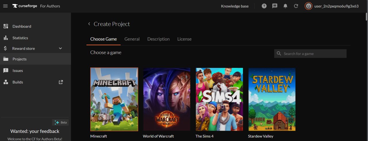Click the Wanted: your feedback heading
The width and height of the screenshot is (368, 141).
click(35, 131)
